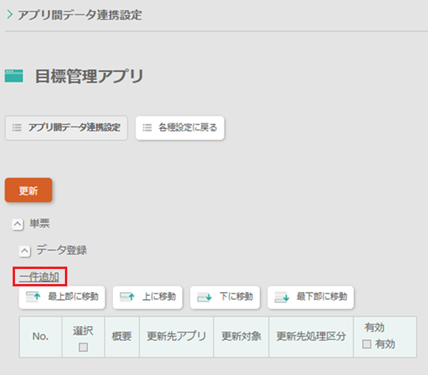Check the 選択 header checkbox
428x375 pixels.
83,347
